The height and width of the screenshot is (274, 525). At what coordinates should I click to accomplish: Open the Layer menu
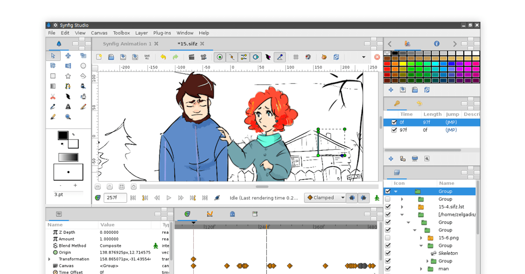[x=141, y=33]
